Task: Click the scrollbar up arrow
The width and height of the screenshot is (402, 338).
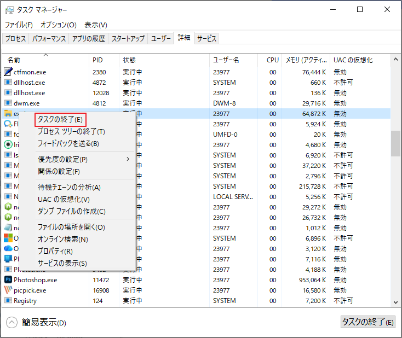Action: (x=395, y=60)
